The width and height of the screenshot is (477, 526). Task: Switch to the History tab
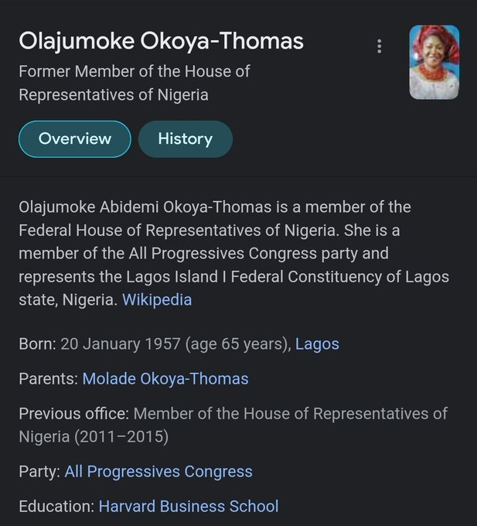pyautogui.click(x=185, y=139)
